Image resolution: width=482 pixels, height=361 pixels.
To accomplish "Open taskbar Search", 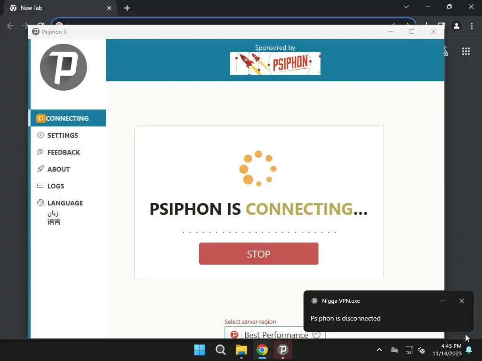I will tap(220, 350).
